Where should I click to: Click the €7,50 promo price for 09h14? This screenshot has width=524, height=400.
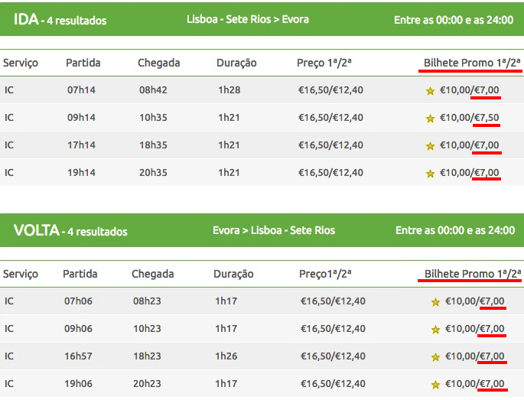click(487, 118)
